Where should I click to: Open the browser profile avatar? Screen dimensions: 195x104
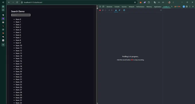169,2
